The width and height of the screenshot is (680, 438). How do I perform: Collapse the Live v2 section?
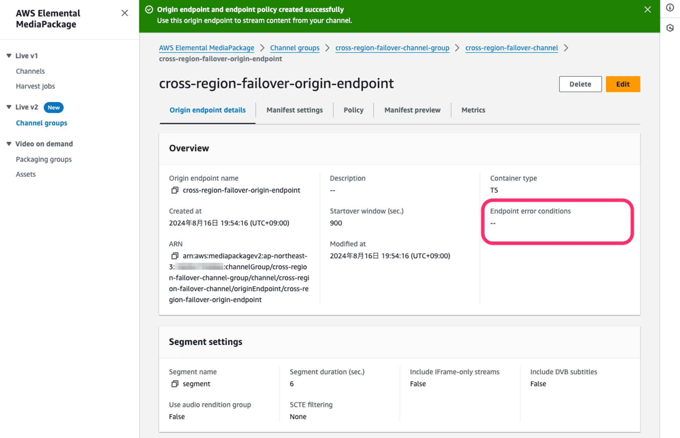click(9, 107)
